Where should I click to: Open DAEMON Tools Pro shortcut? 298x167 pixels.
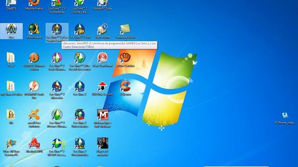pos(34,90)
